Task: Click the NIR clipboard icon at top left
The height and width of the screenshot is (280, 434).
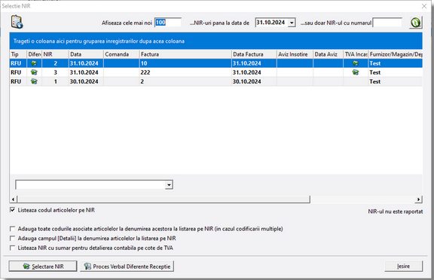Action: (x=17, y=22)
